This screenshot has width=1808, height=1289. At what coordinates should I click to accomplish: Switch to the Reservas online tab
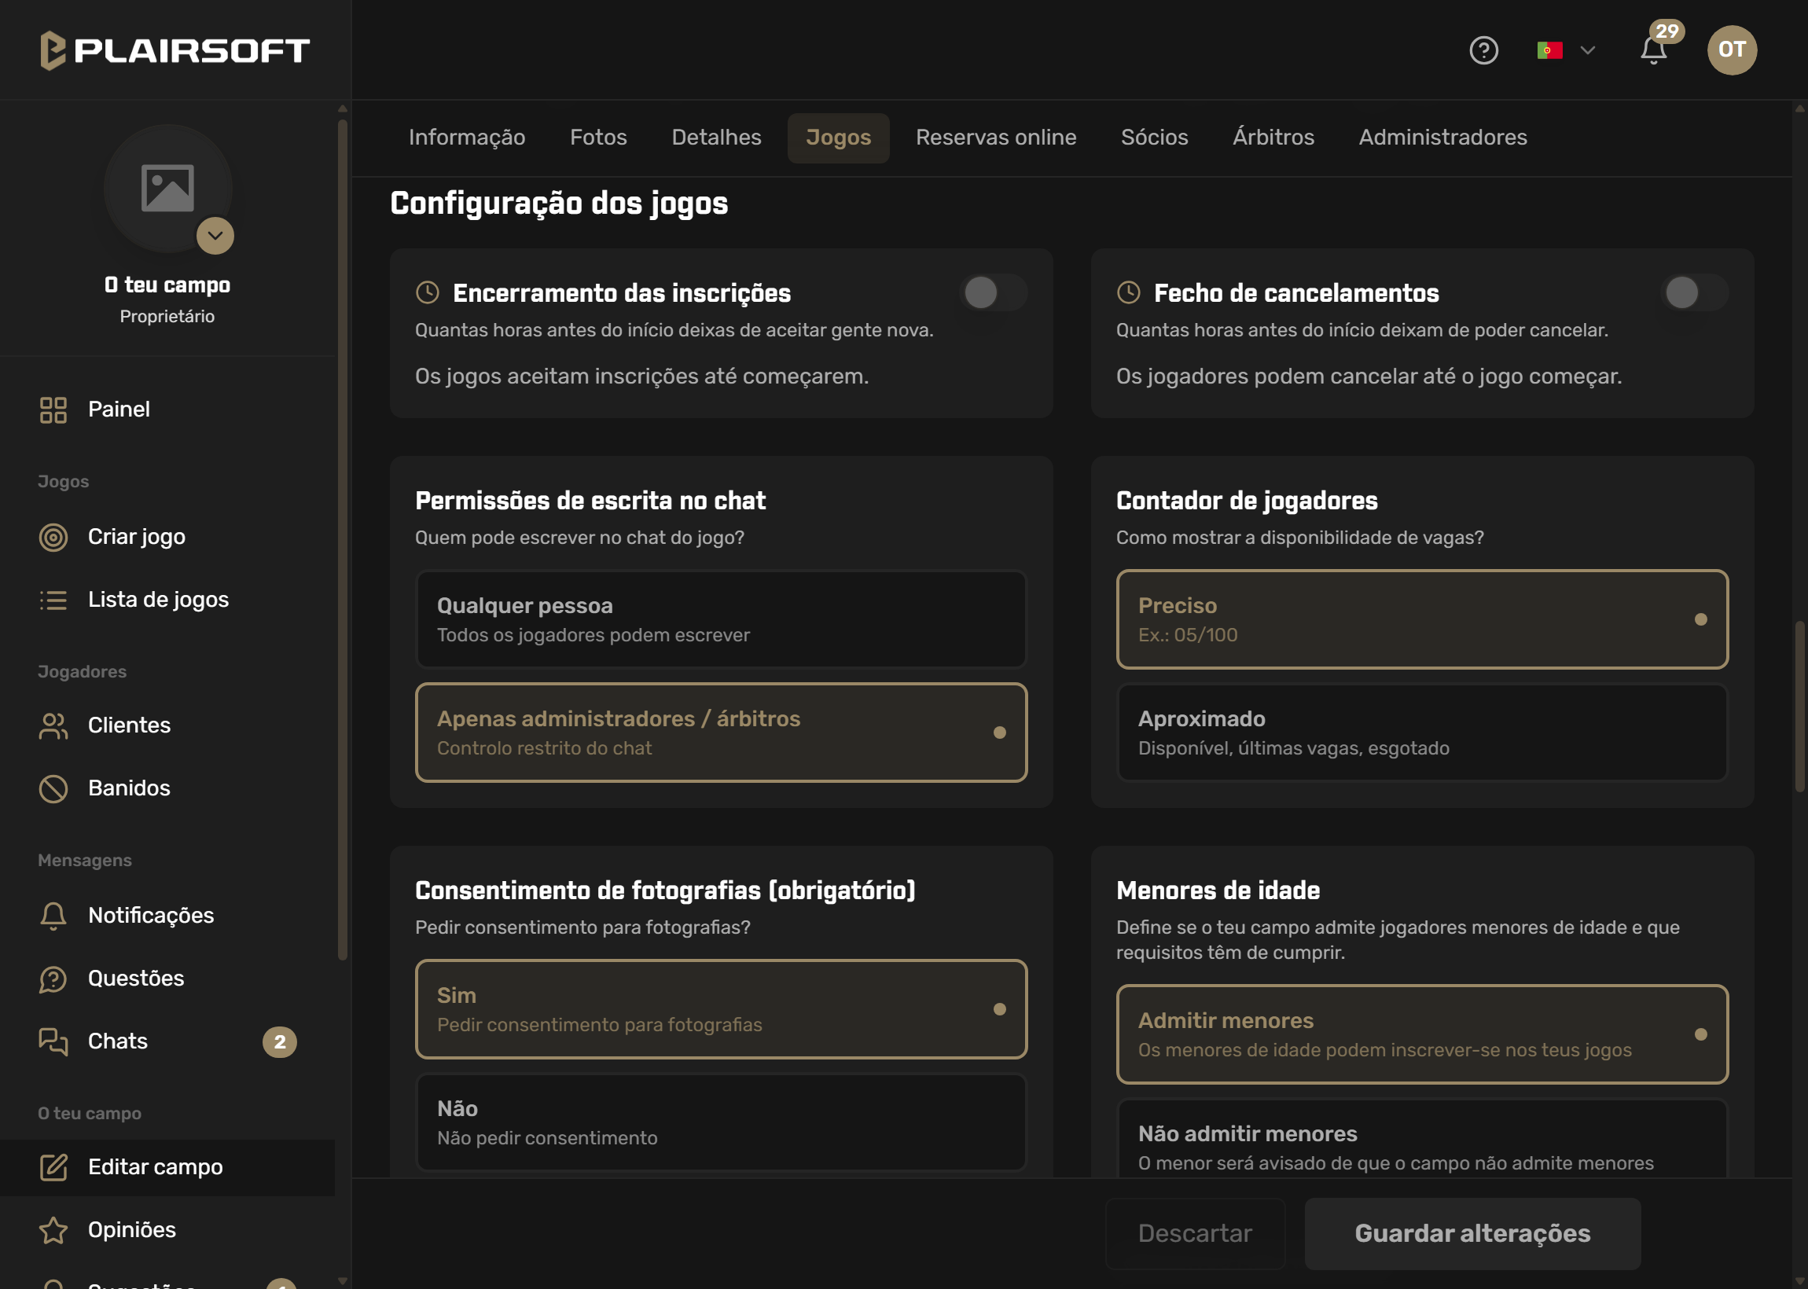point(995,138)
